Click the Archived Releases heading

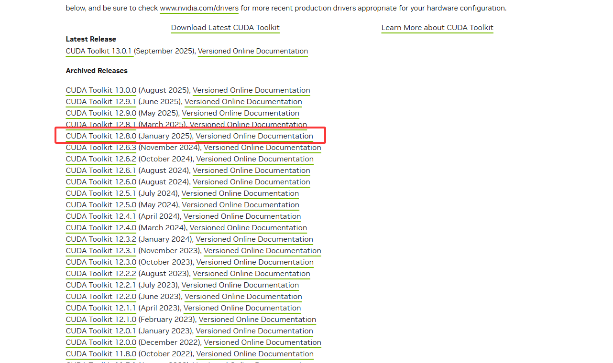(97, 71)
